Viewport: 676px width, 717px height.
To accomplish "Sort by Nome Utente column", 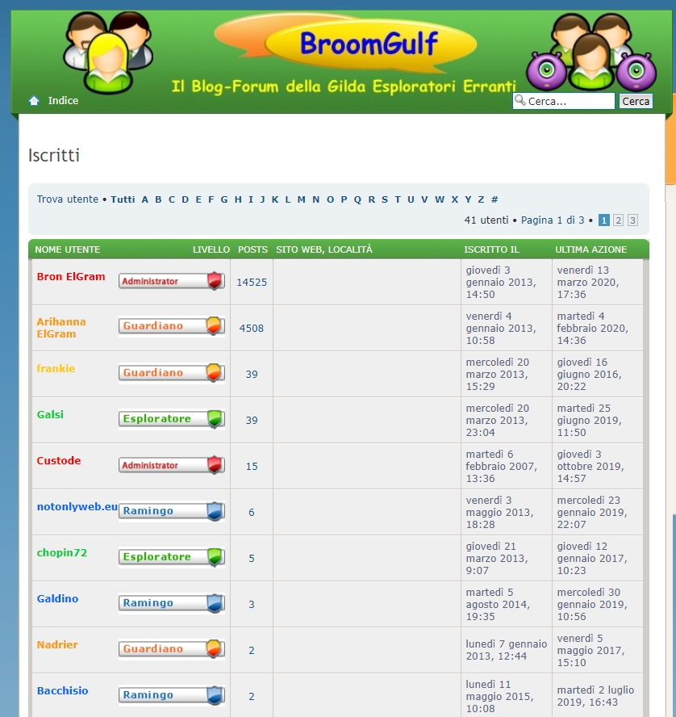I will point(68,249).
